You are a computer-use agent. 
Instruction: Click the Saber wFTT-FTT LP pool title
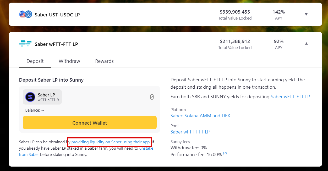[x=56, y=44]
